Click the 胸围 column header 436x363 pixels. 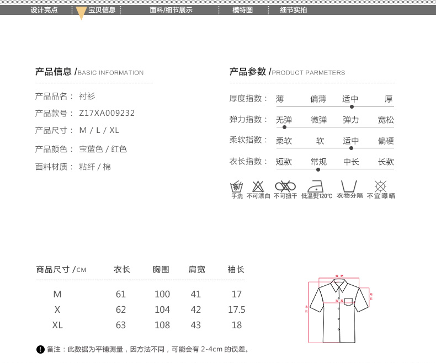click(161, 269)
